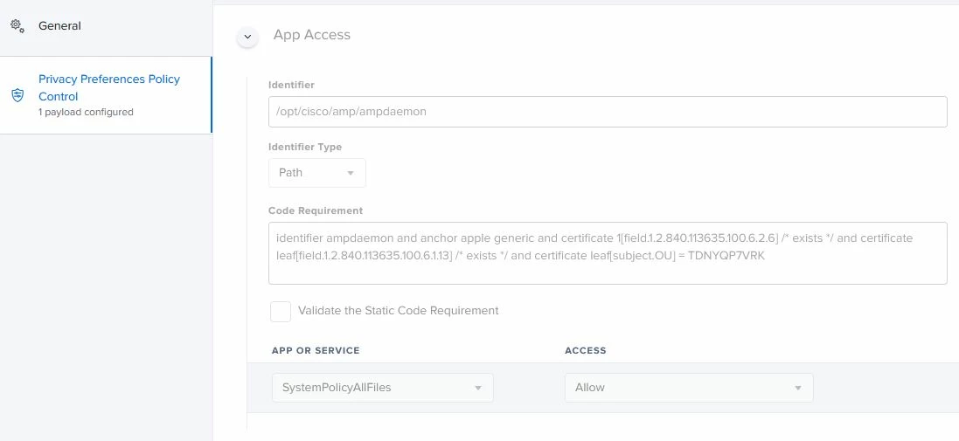
Task: Click the Identifier input field
Action: 608,112
